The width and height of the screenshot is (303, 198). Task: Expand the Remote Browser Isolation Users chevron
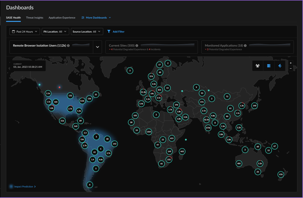pyautogui.click(x=97, y=47)
